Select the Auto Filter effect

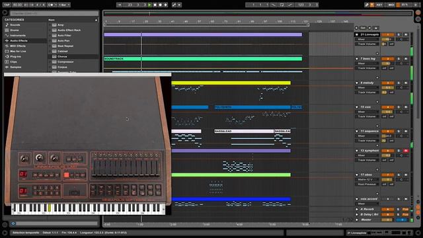pyautogui.click(x=64, y=35)
